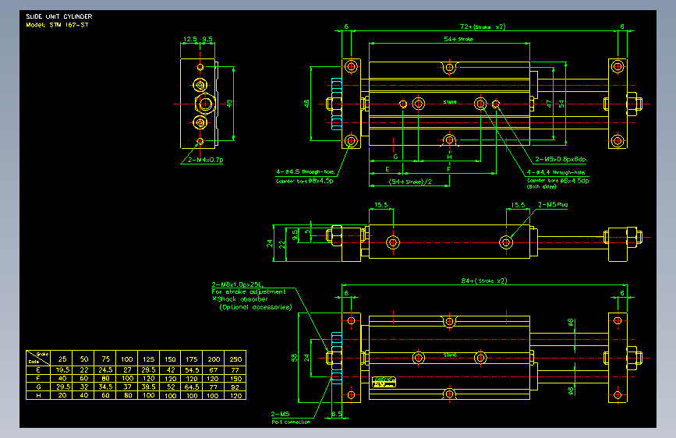Click the '12.5' dimension above side view
Viewport: 676px width, 438px height.
tap(190, 39)
